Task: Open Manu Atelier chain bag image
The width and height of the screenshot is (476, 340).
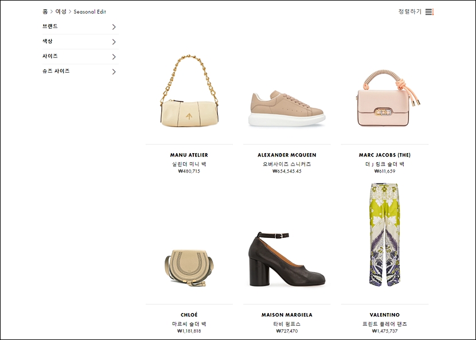Action: pos(189,91)
